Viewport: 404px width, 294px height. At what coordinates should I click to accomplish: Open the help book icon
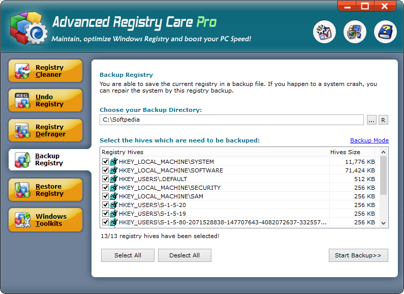385,32
